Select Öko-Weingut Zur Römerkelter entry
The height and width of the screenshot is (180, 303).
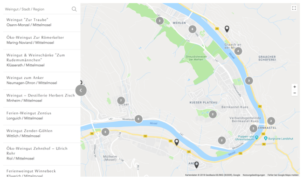[x=42, y=40]
